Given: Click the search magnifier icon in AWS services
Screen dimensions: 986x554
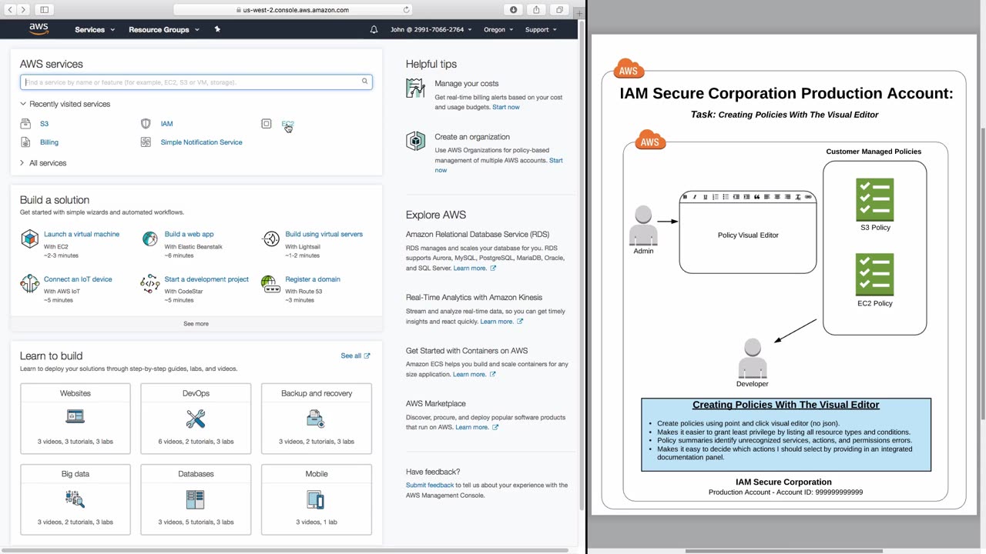Looking at the screenshot, I should click(365, 82).
